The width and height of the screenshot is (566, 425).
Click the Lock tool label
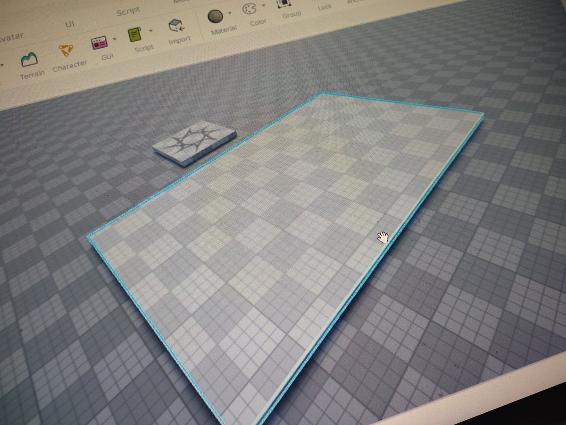click(x=325, y=7)
